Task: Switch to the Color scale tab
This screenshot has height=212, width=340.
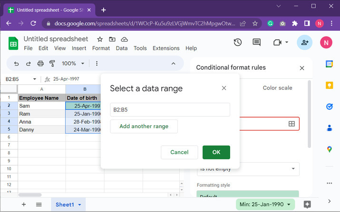Action: point(277,88)
